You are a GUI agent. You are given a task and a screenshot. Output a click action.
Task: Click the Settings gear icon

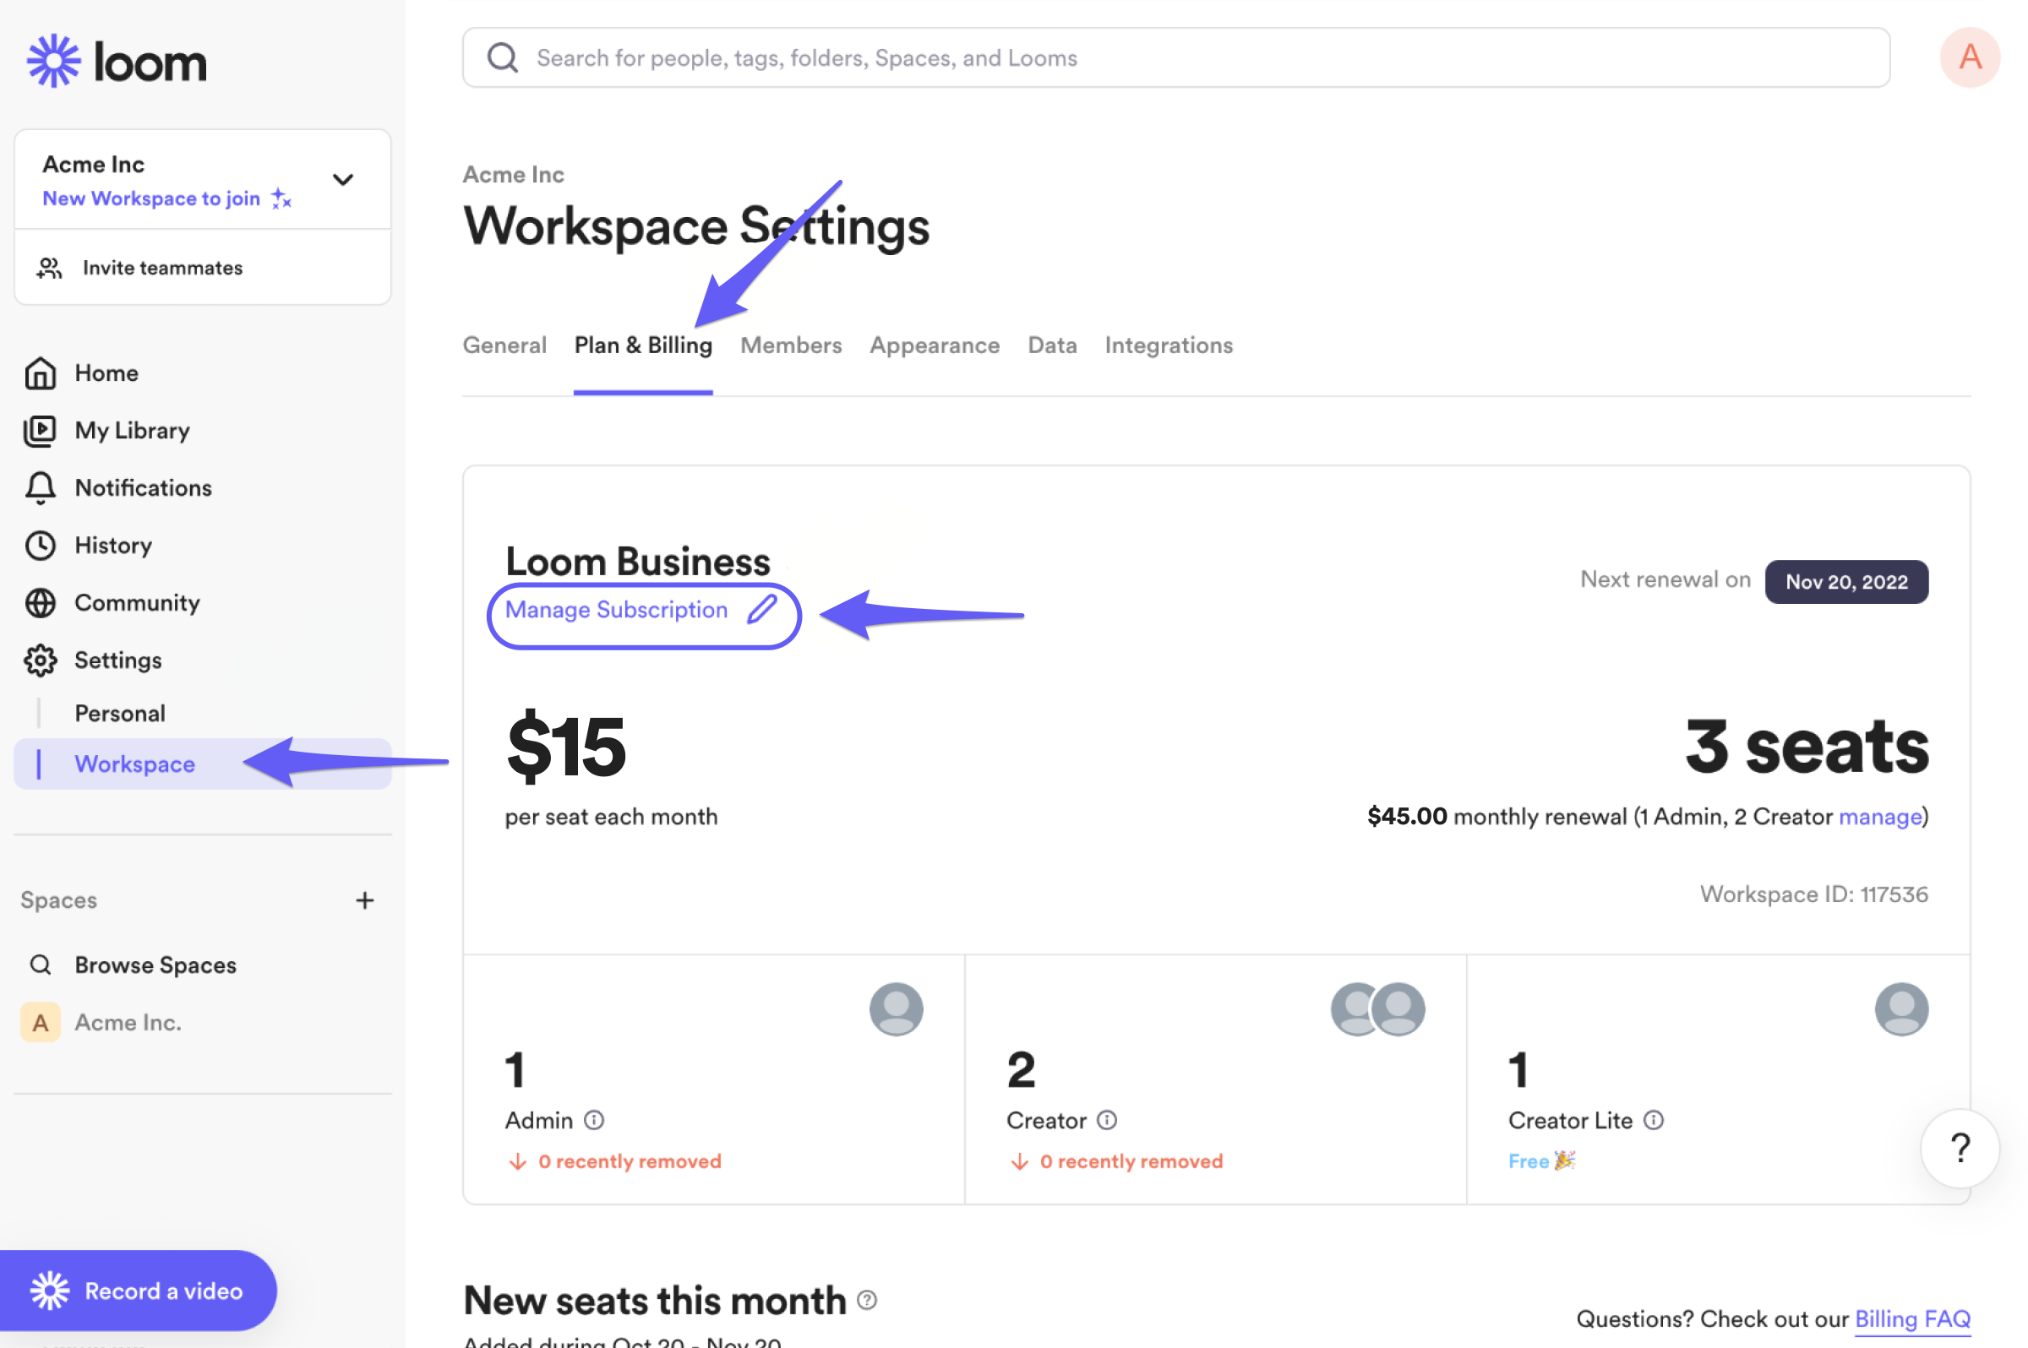41,660
